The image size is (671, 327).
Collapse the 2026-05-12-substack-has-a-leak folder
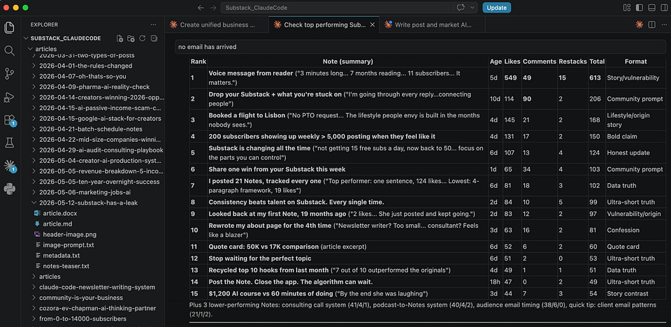click(88, 203)
